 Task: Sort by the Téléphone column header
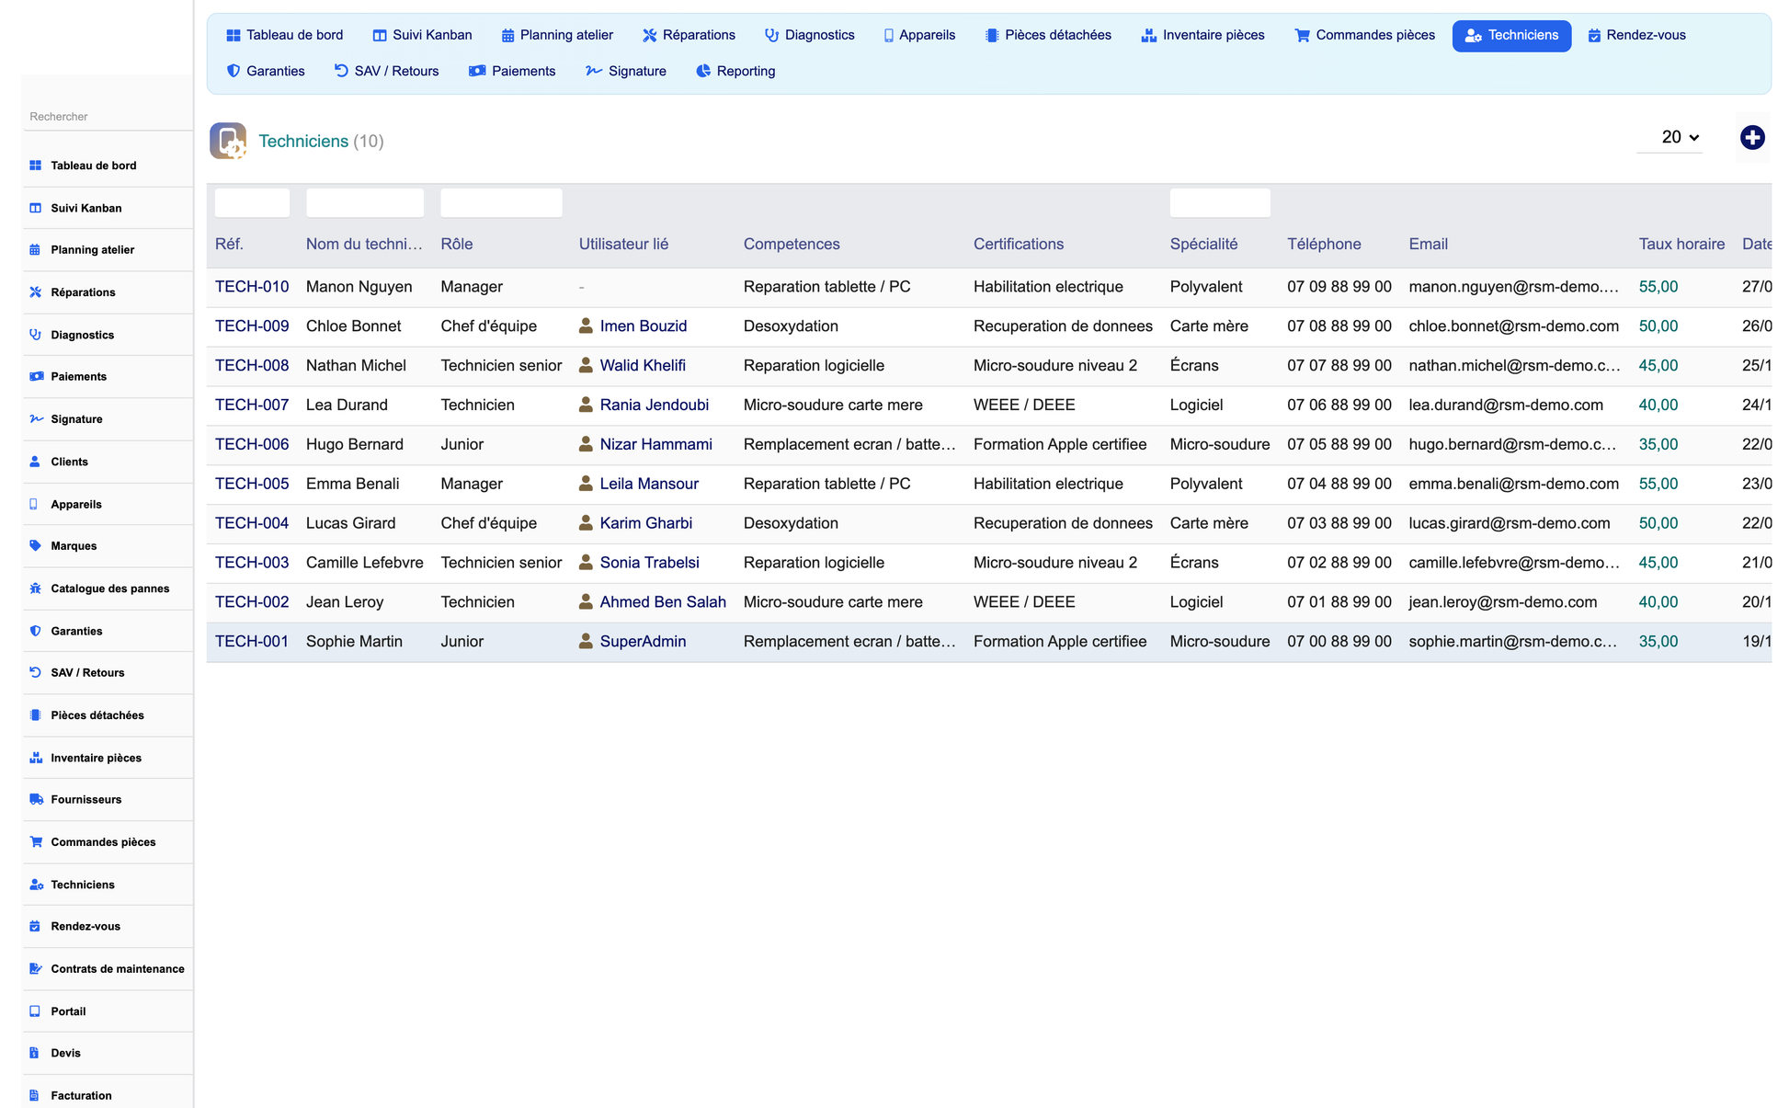click(1324, 244)
